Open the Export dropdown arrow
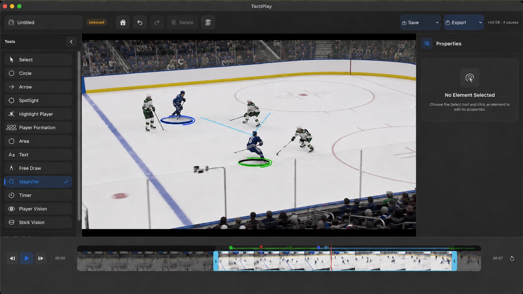The width and height of the screenshot is (523, 294). [480, 22]
